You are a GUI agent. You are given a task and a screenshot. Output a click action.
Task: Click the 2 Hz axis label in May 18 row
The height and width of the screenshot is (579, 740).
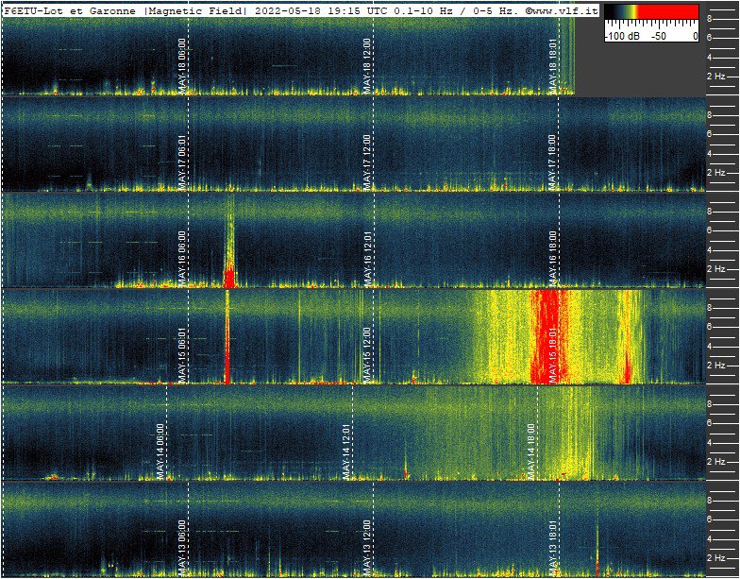click(x=715, y=77)
